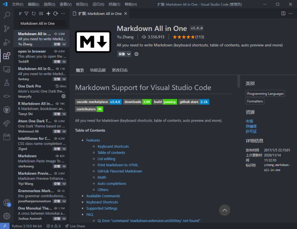
Task: Expand install dropdown for Markdown Preview Enhanced
Action: click(x=64, y=184)
